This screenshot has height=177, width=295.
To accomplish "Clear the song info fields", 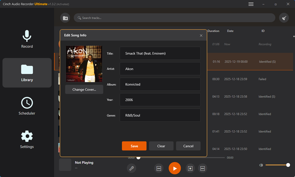I will [x=161, y=146].
